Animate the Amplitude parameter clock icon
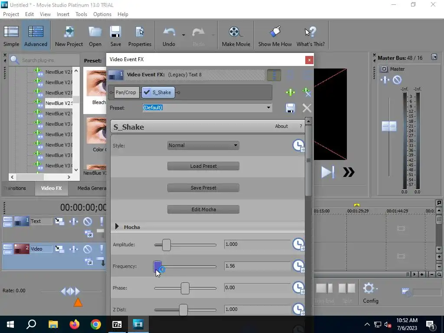 click(x=298, y=245)
